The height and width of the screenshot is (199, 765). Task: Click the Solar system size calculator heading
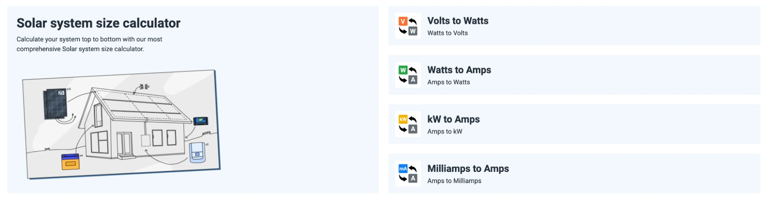click(x=98, y=23)
